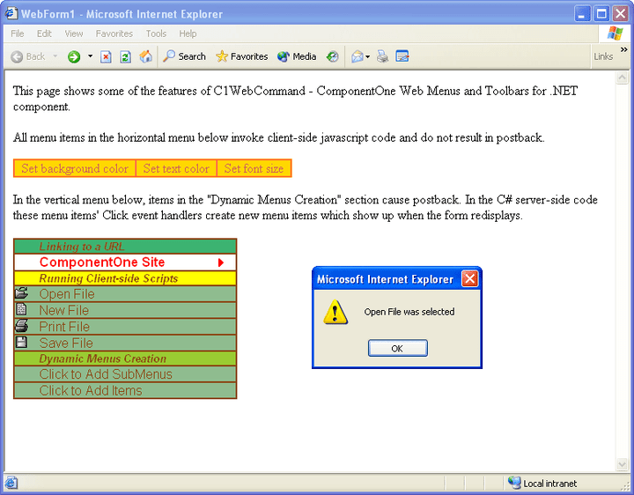
Task: Open the Mail button dropdown arrow
Action: click(367, 56)
